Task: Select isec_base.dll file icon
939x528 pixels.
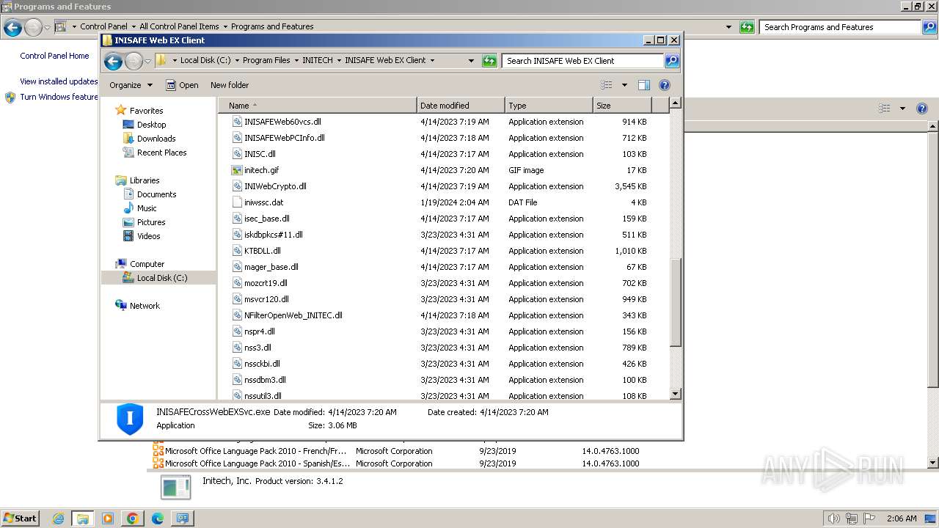Action: tap(237, 219)
